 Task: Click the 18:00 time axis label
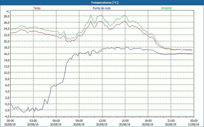[x=148, y=121]
